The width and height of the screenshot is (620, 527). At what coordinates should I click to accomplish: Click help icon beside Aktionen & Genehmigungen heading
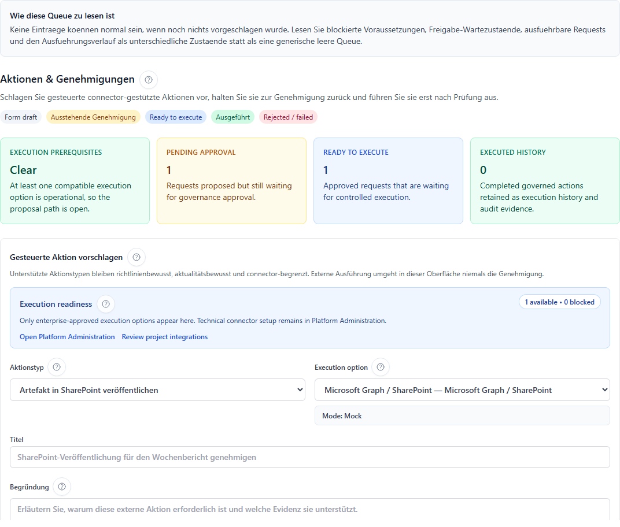coord(149,80)
